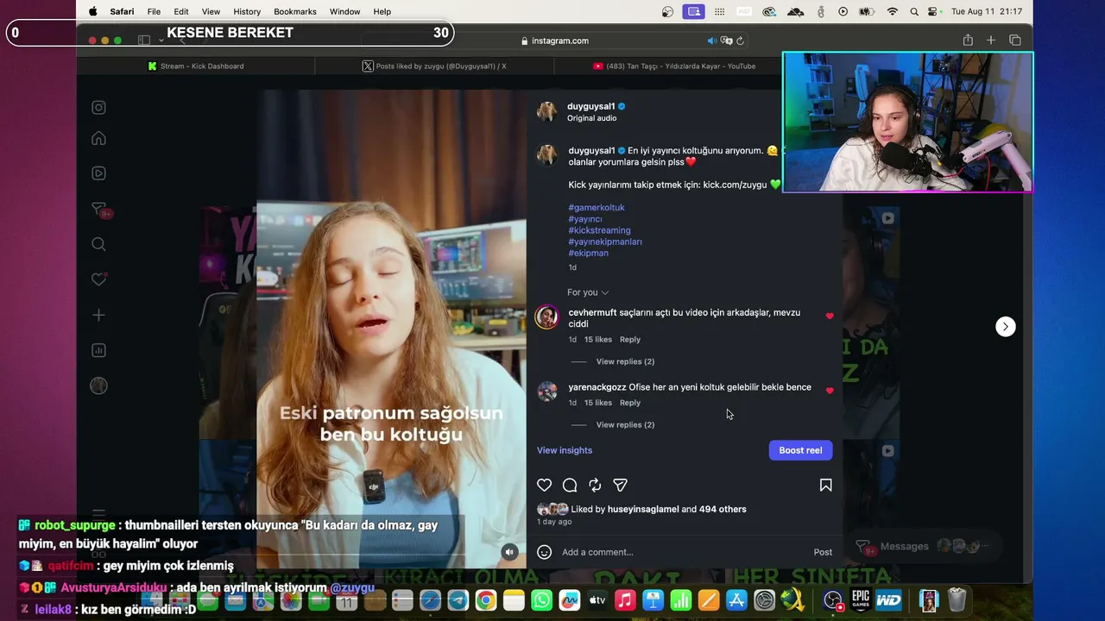Open profile from the sidebar avatar
The image size is (1105, 621).
coord(98,386)
